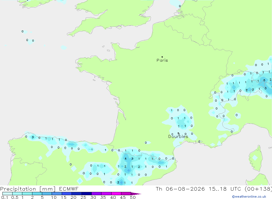The width and height of the screenshot is (272, 199).
Task: Click the legend label '0.1'
Action: (5, 197)
